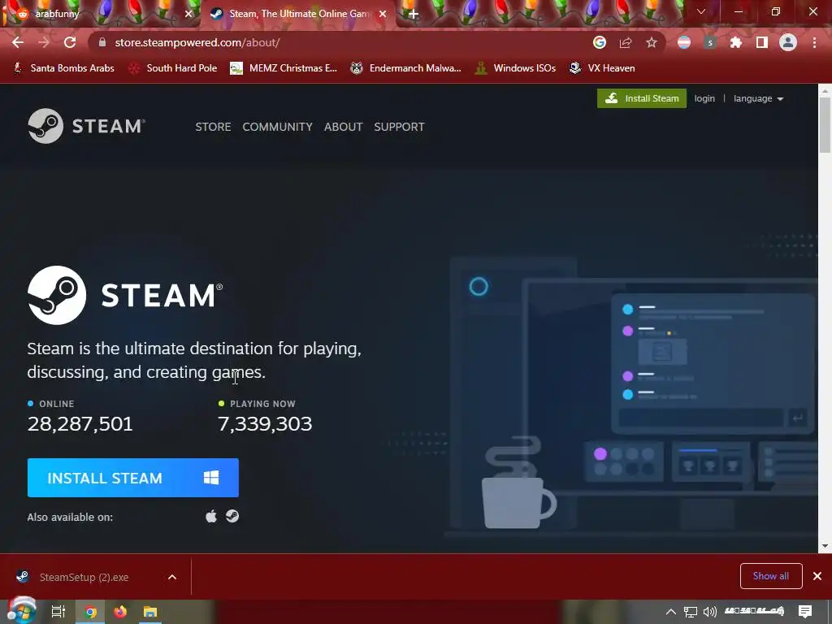Image resolution: width=832 pixels, height=624 pixels.
Task: Open the SUPPORT menu item
Action: click(x=399, y=127)
